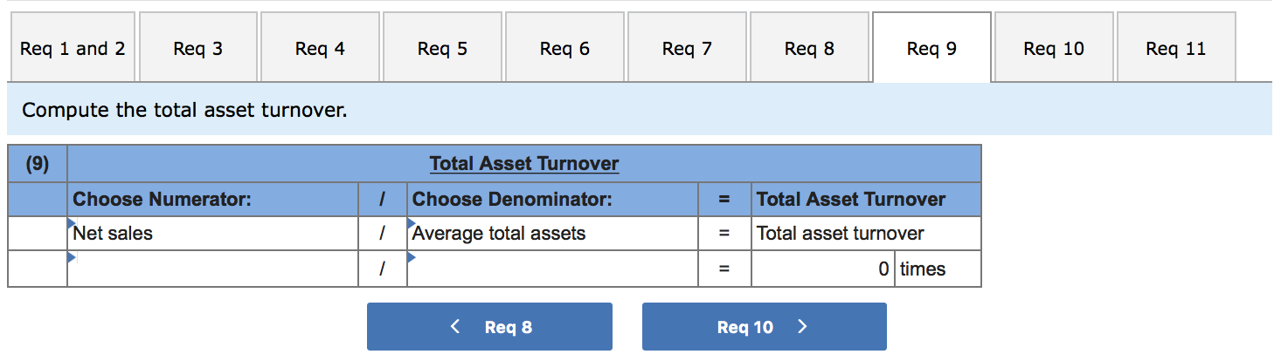1288x361 pixels.
Task: Go to the Req 5 tab
Action: (x=442, y=48)
